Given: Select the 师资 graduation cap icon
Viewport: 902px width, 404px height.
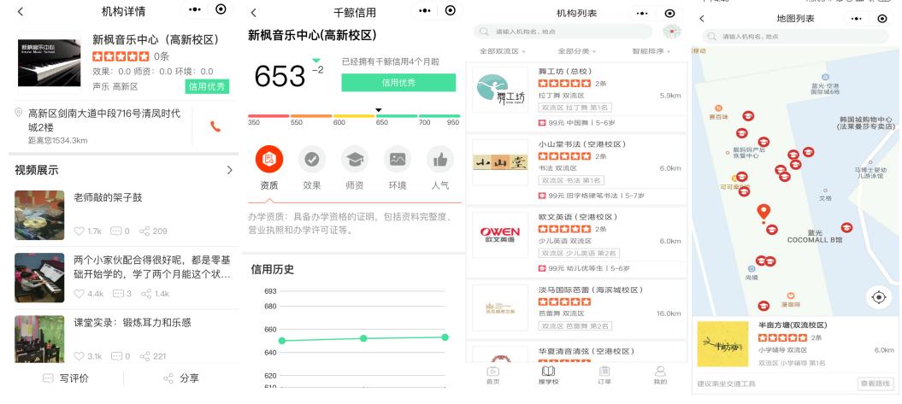Looking at the screenshot, I should [x=354, y=160].
